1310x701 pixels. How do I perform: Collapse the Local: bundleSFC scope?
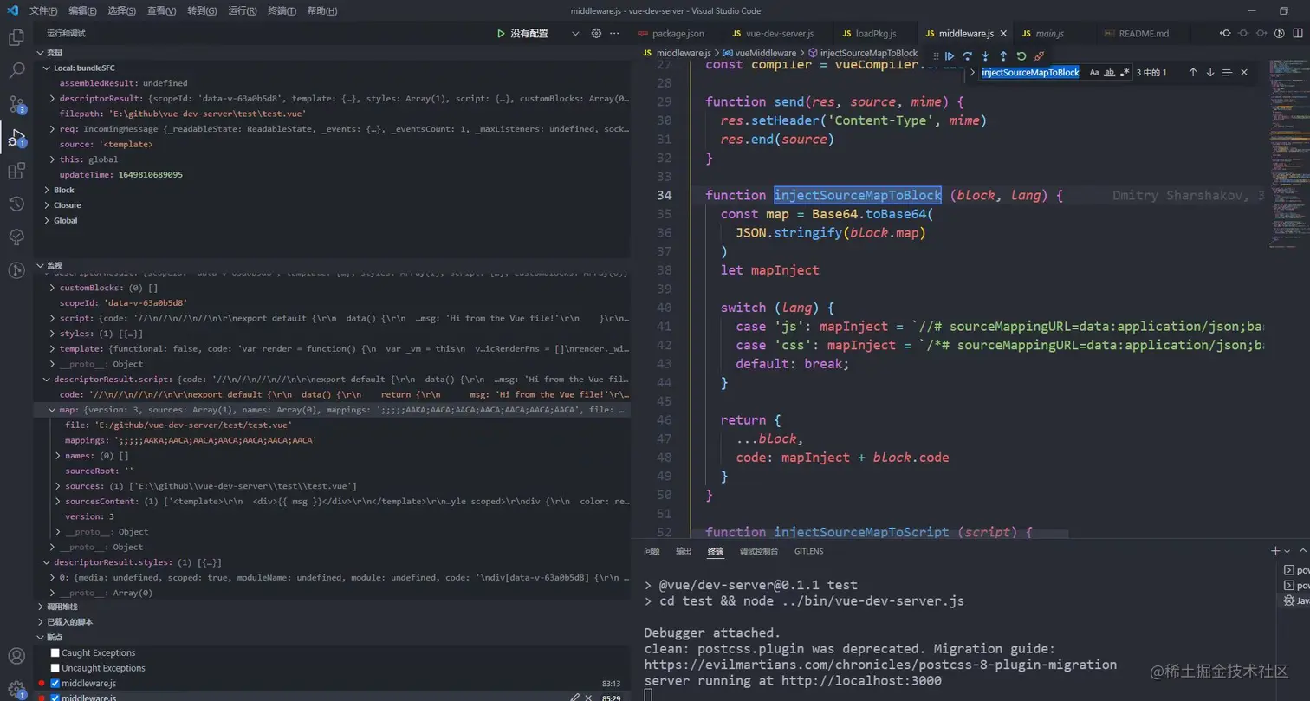[x=46, y=68]
